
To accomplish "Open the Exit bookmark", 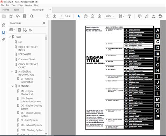I will pos(20,42).
